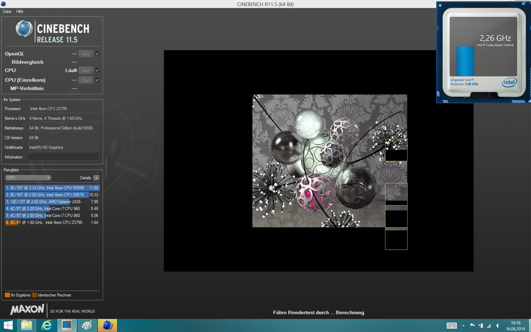Open the Paint taskbar icon
The width and height of the screenshot is (531, 332).
coord(87,325)
